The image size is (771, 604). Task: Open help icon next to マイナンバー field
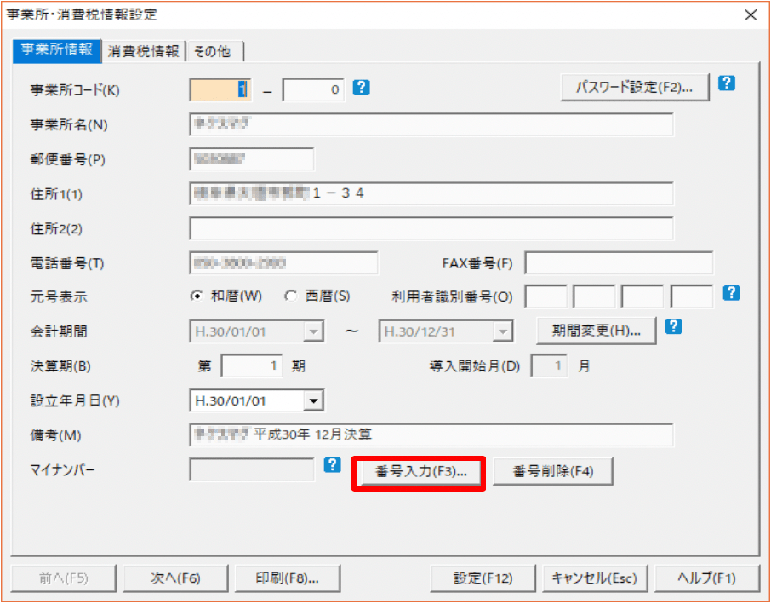(333, 464)
